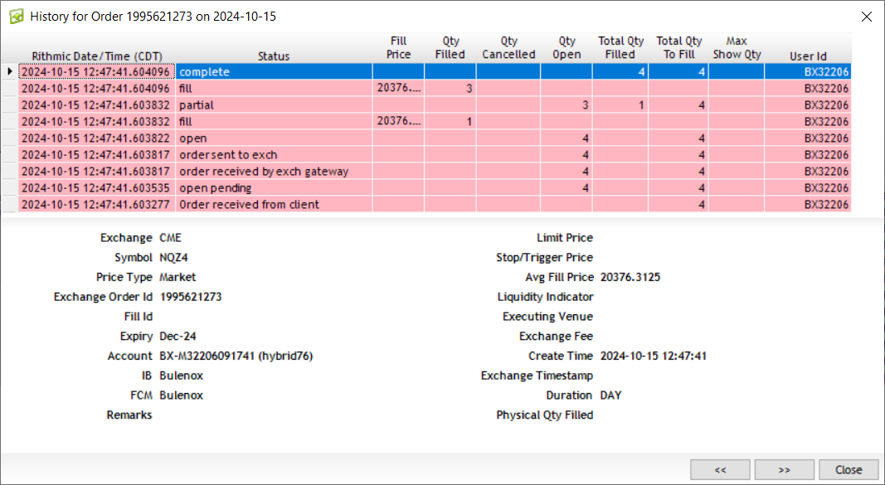
Task: Go to next order with >> button
Action: 784,470
